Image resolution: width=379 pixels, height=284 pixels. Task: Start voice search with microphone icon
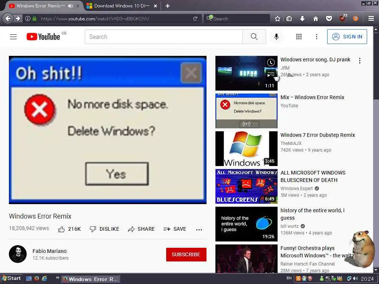click(x=276, y=37)
